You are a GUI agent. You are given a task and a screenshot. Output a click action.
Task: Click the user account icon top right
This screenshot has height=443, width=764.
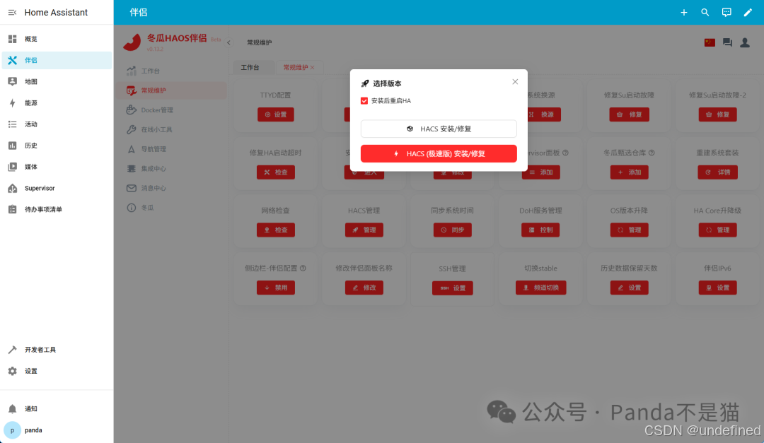tap(745, 42)
